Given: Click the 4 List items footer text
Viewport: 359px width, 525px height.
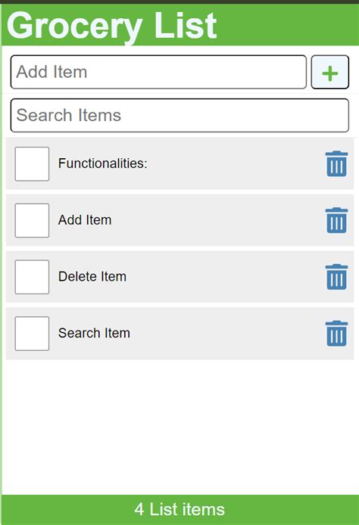Looking at the screenshot, I should click(x=179, y=510).
